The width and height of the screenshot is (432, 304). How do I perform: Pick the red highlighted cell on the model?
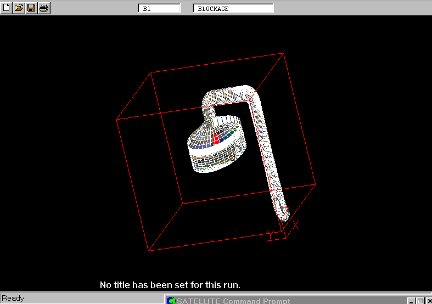pyautogui.click(x=216, y=138)
